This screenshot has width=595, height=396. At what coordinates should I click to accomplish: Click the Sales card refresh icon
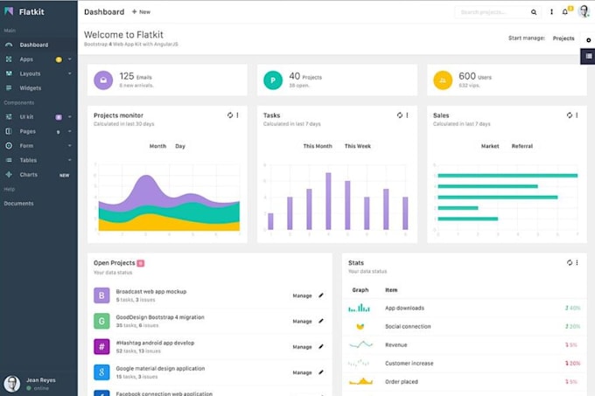click(x=569, y=115)
